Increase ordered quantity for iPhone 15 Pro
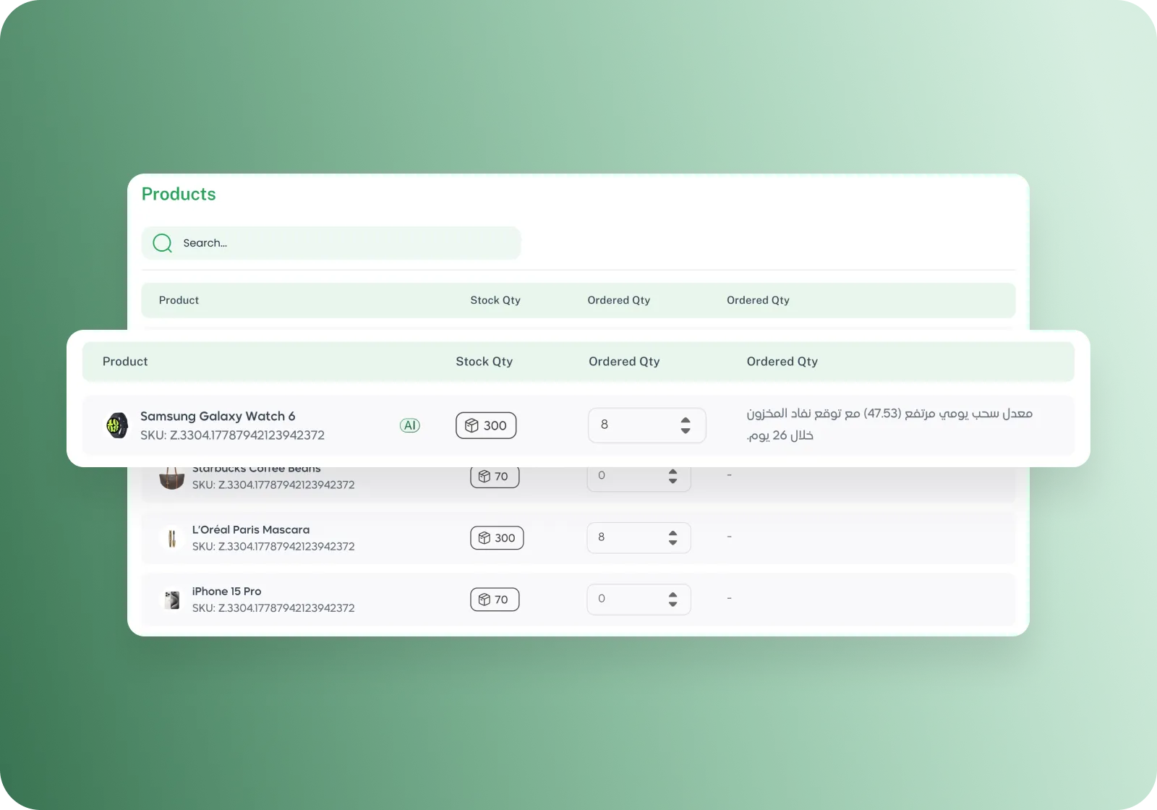1157x810 pixels. click(x=673, y=594)
